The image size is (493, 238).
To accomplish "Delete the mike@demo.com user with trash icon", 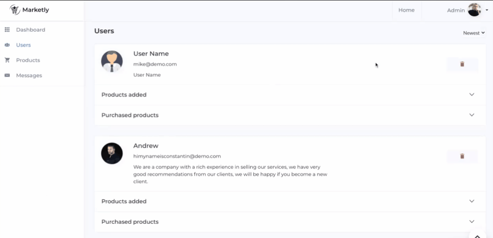I will point(462,64).
